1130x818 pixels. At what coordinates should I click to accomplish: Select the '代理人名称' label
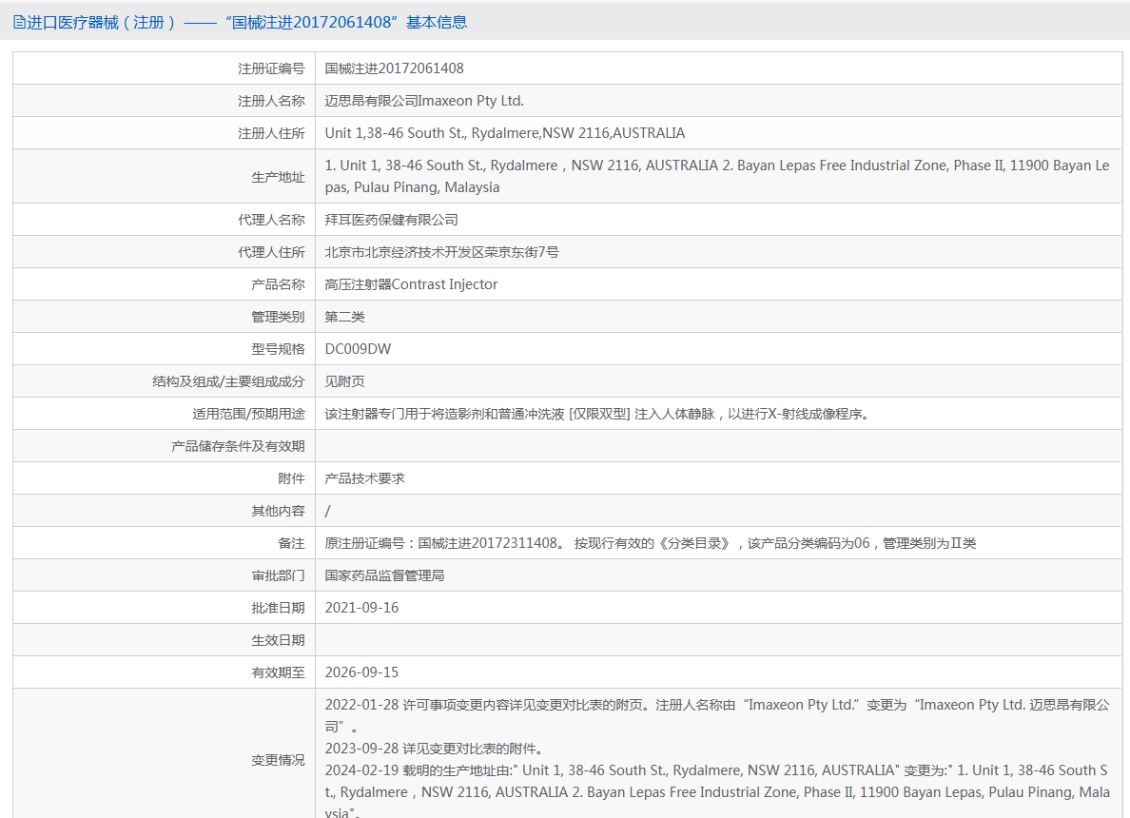click(271, 220)
